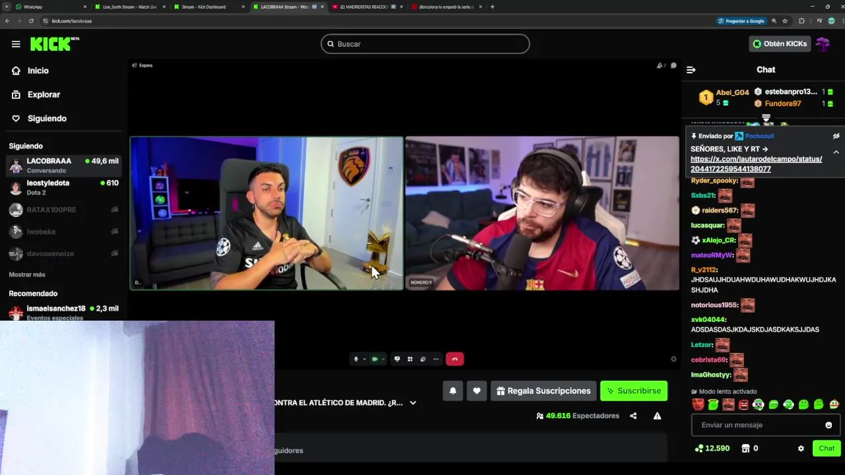Expand the gift leaderboard handle
The width and height of the screenshot is (845, 475).
click(x=766, y=118)
